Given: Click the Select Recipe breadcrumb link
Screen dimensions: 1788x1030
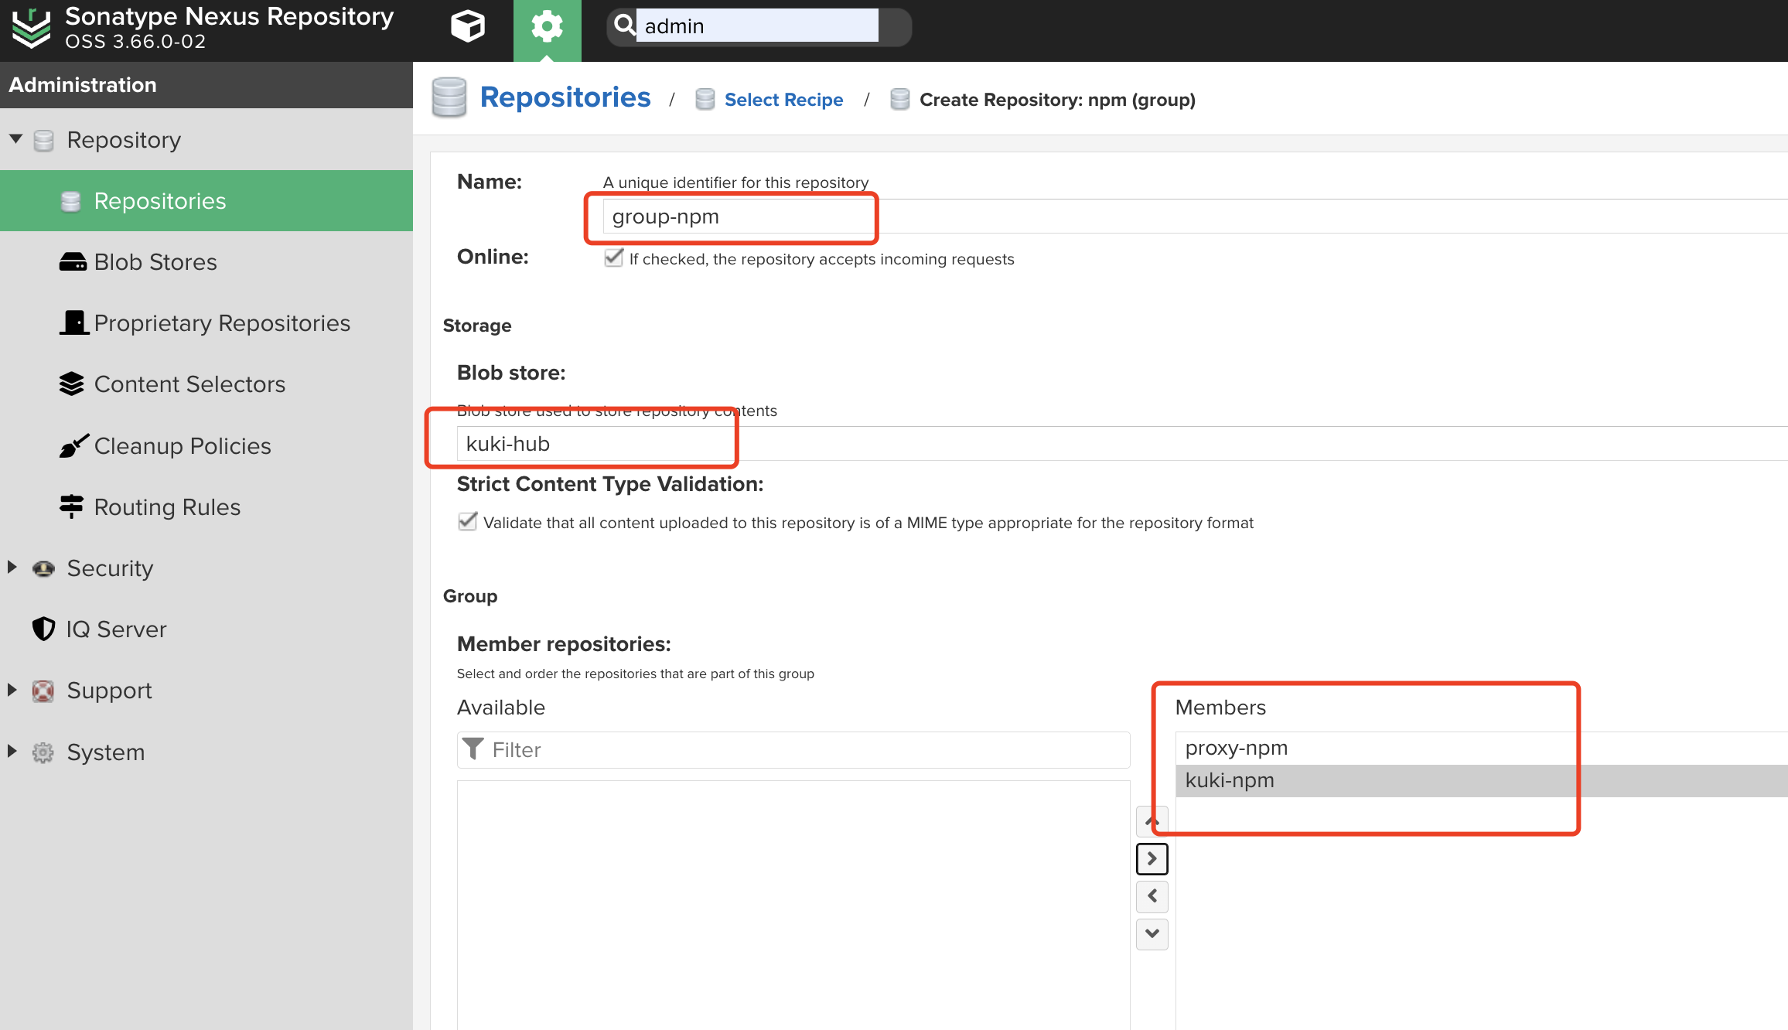Looking at the screenshot, I should 783,100.
